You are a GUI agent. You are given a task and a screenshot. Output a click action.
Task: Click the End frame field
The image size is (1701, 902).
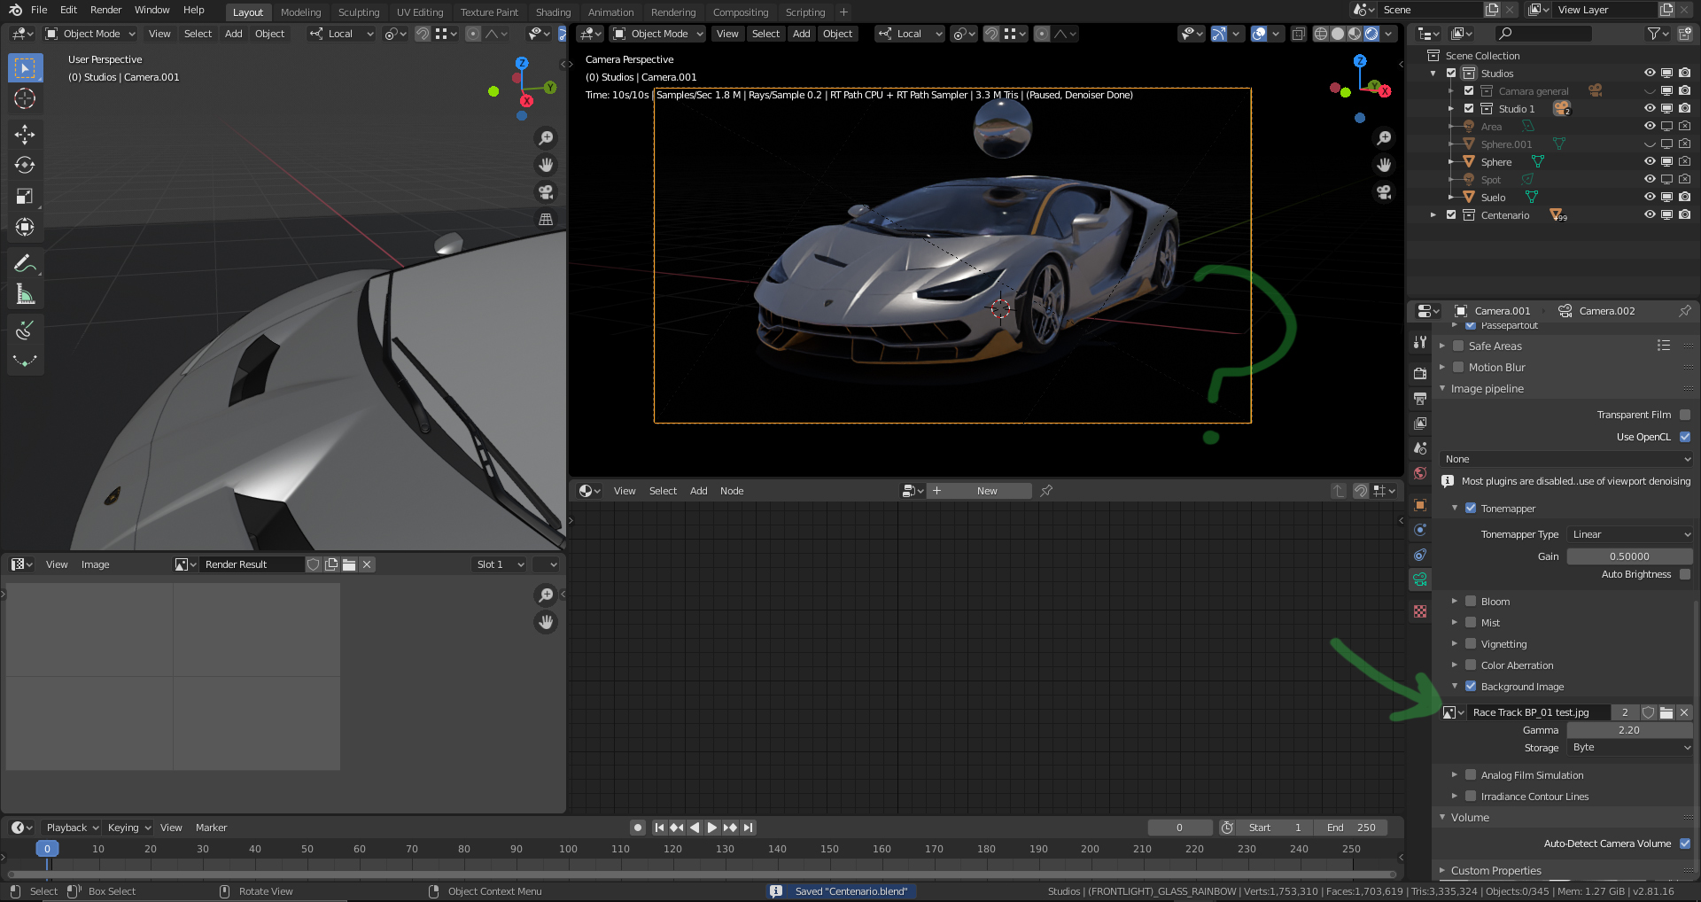click(1351, 828)
